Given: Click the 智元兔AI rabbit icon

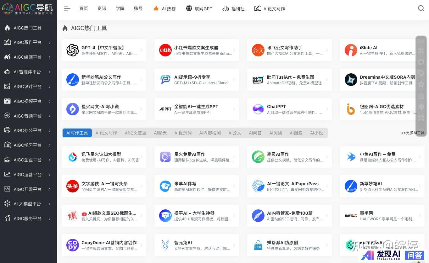Looking at the screenshot, I should coord(165,245).
